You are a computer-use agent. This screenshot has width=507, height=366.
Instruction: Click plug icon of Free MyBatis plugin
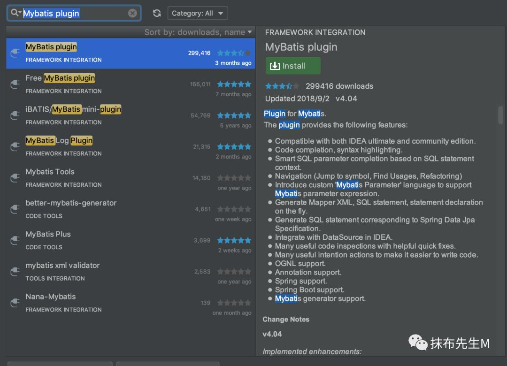click(15, 84)
